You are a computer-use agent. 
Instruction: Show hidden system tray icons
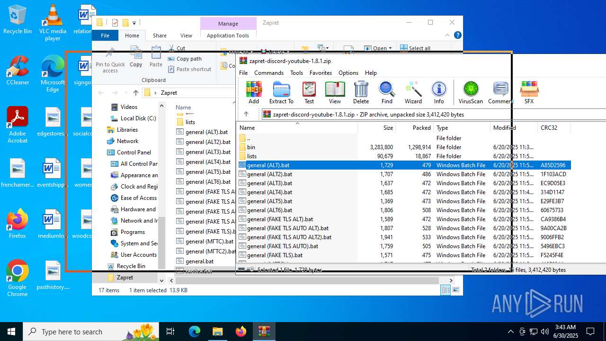point(510,332)
